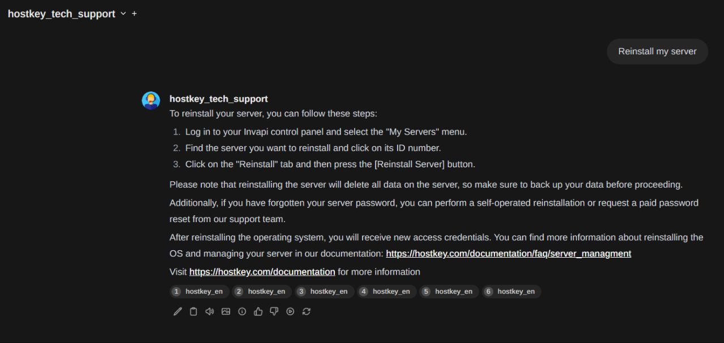Open citation 6 hostkey_en source

click(x=511, y=292)
